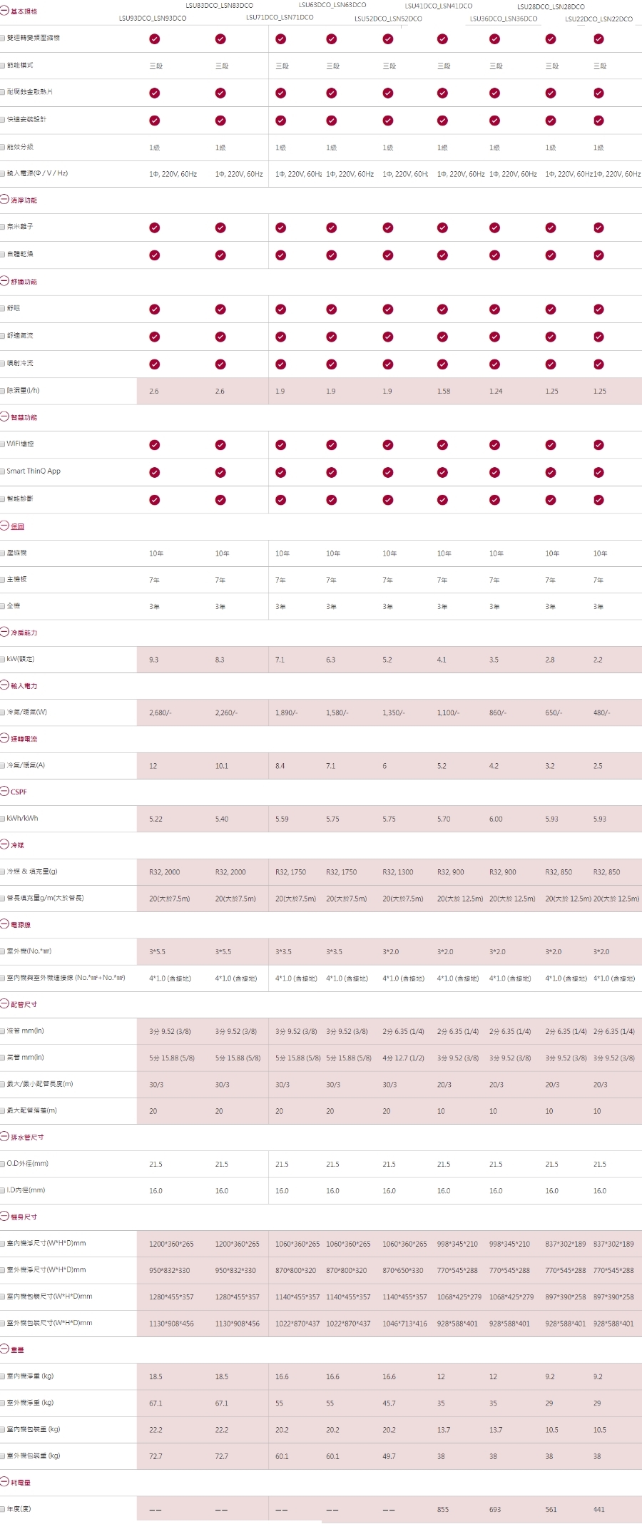The width and height of the screenshot is (642, 1524).
Task: Click minus icon beside 冷媒
Action: pos(4,845)
